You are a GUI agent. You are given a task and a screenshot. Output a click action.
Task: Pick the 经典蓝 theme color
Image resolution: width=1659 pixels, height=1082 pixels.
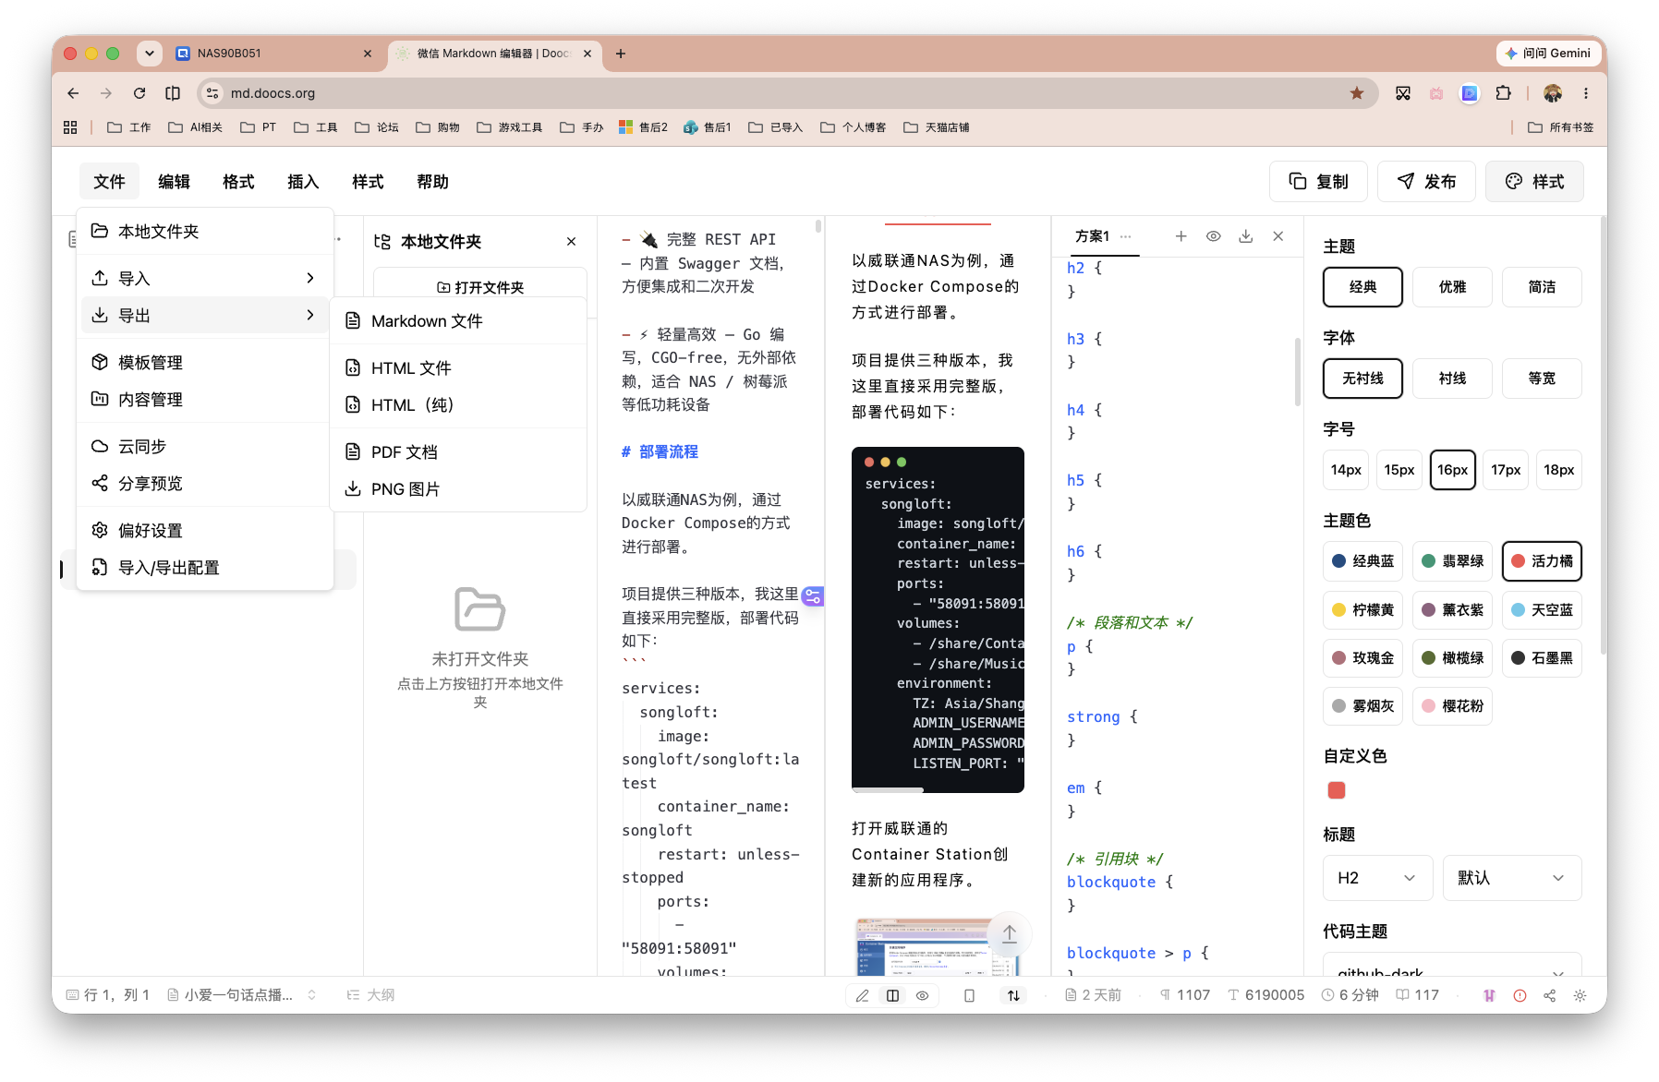[x=1362, y=561]
